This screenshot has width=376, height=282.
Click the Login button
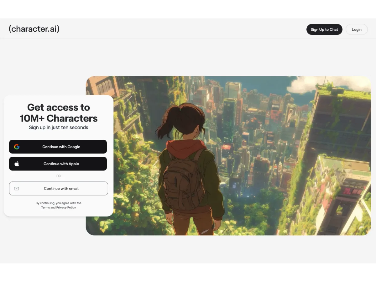coord(357,29)
